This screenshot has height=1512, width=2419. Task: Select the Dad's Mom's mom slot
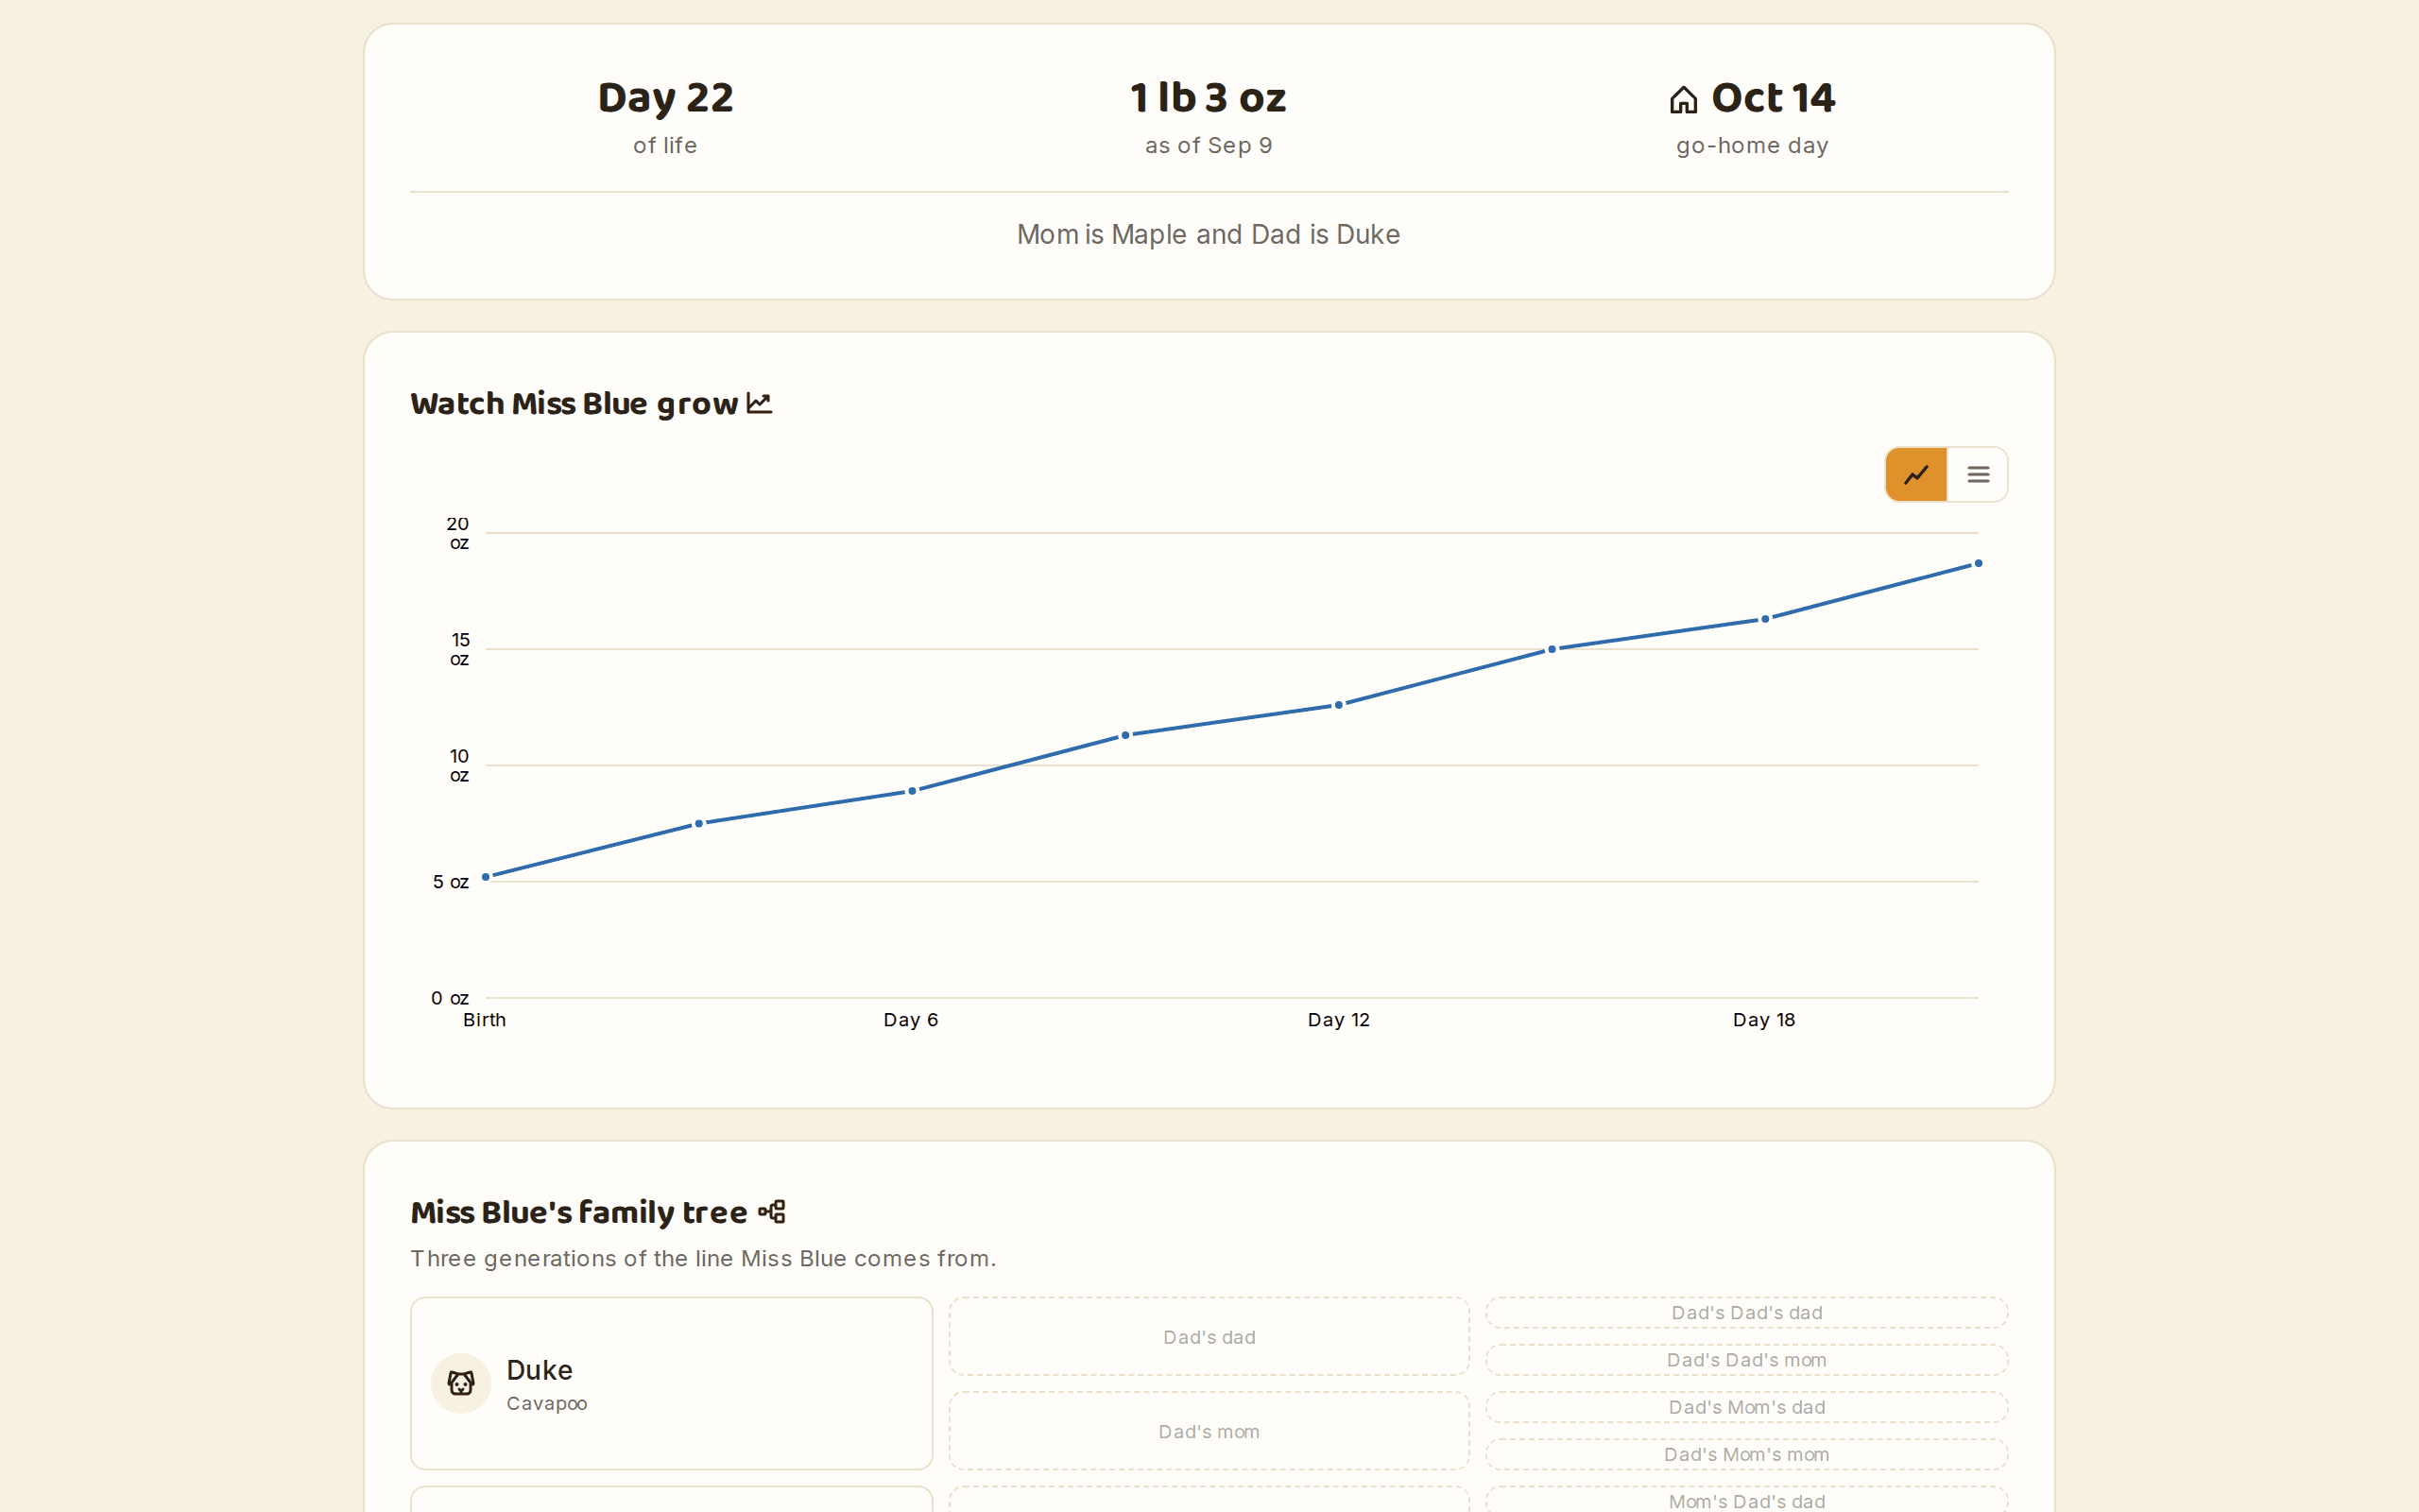[1746, 1454]
